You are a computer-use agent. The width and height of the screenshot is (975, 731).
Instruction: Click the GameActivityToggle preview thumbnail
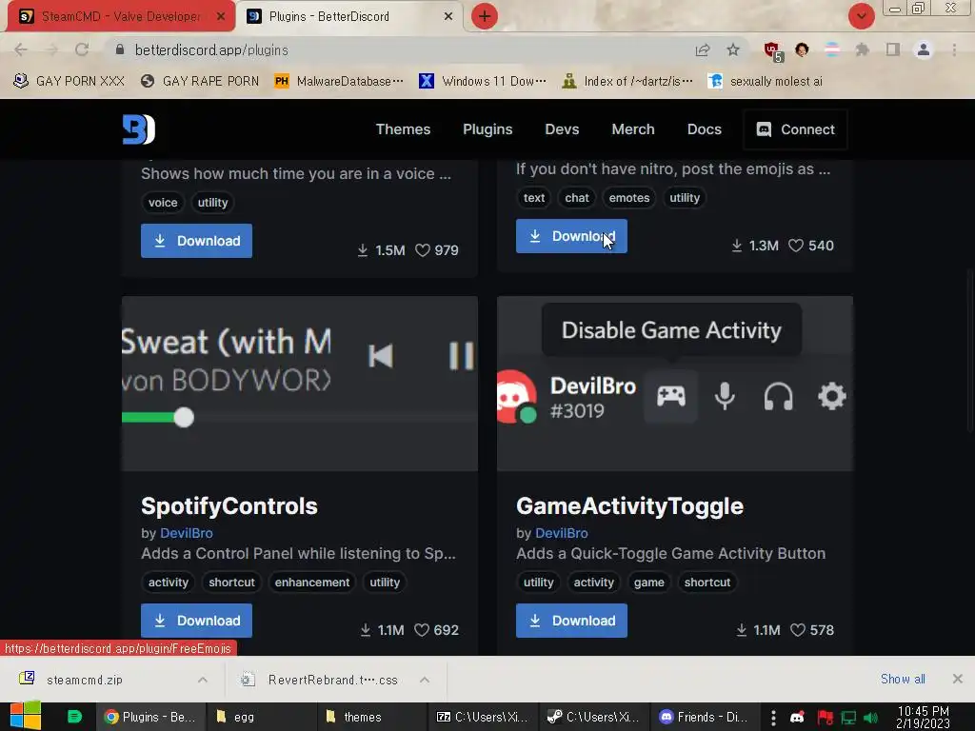click(x=675, y=384)
